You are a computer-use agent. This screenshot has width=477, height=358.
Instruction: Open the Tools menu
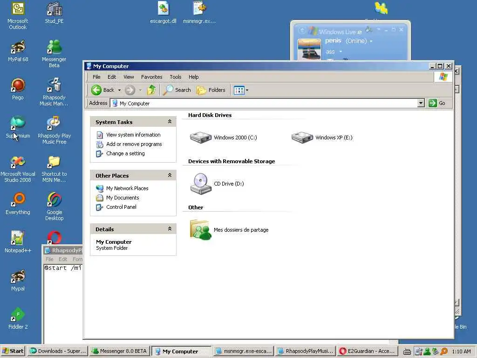(x=176, y=77)
